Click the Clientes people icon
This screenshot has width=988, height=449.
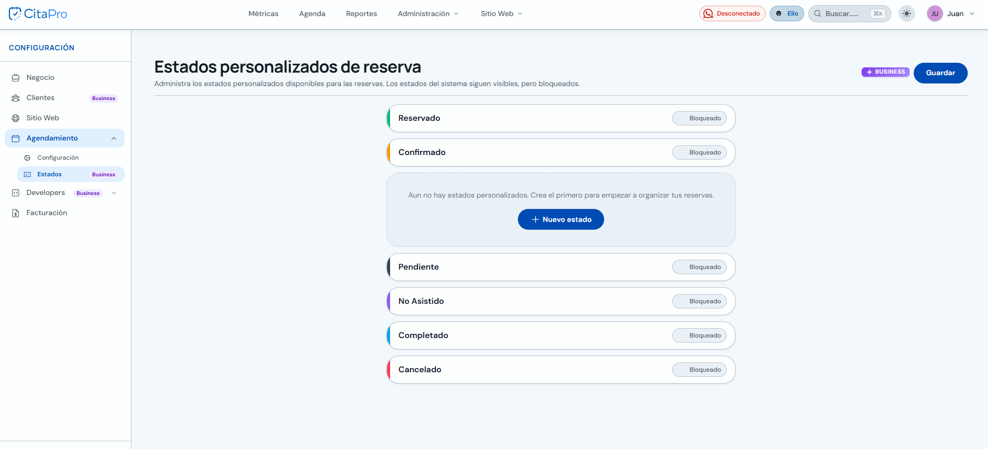coord(16,98)
